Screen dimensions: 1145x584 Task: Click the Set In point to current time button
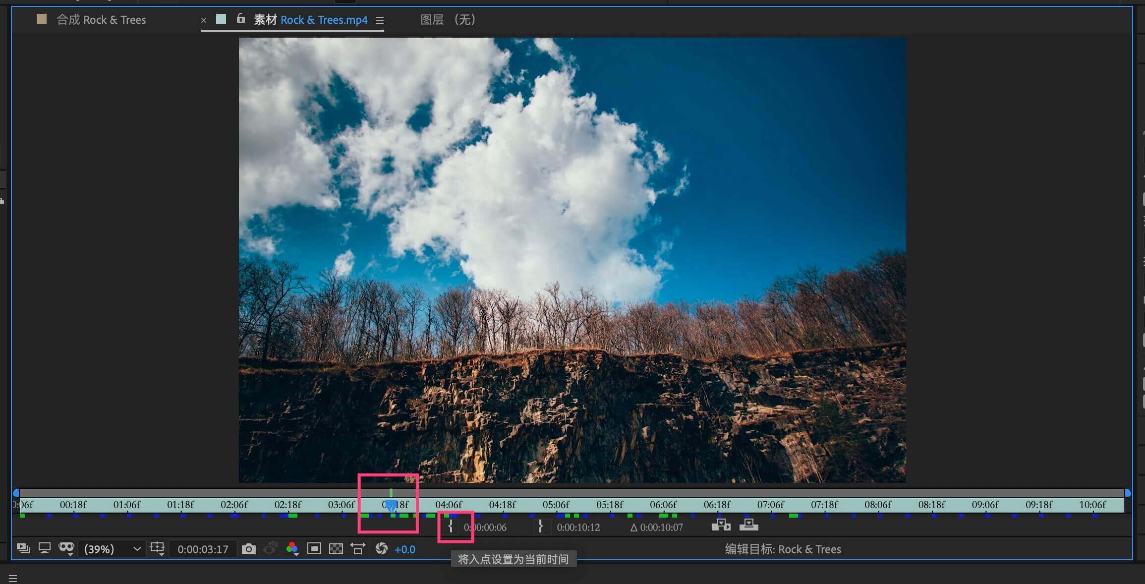point(451,526)
